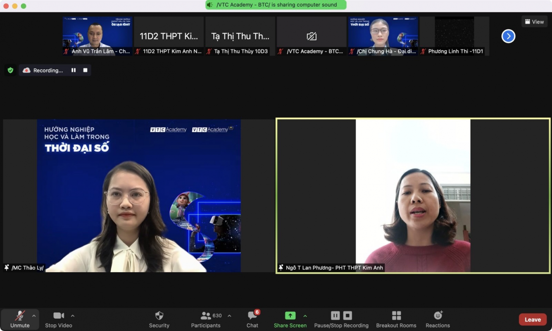Expand Share Screen options chevron

pos(305,316)
